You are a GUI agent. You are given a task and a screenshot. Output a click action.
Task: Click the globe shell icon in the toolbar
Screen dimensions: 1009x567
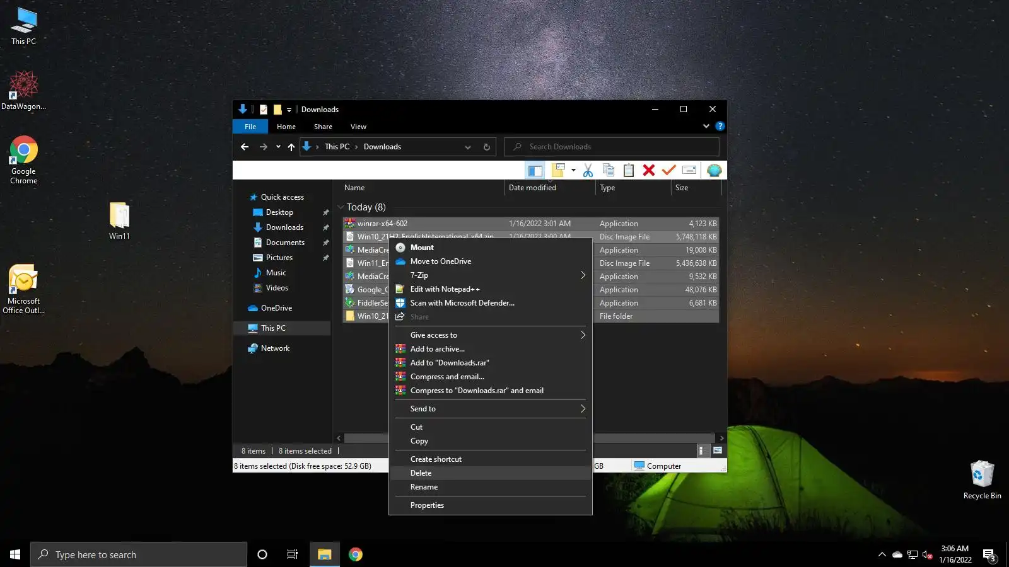714,170
